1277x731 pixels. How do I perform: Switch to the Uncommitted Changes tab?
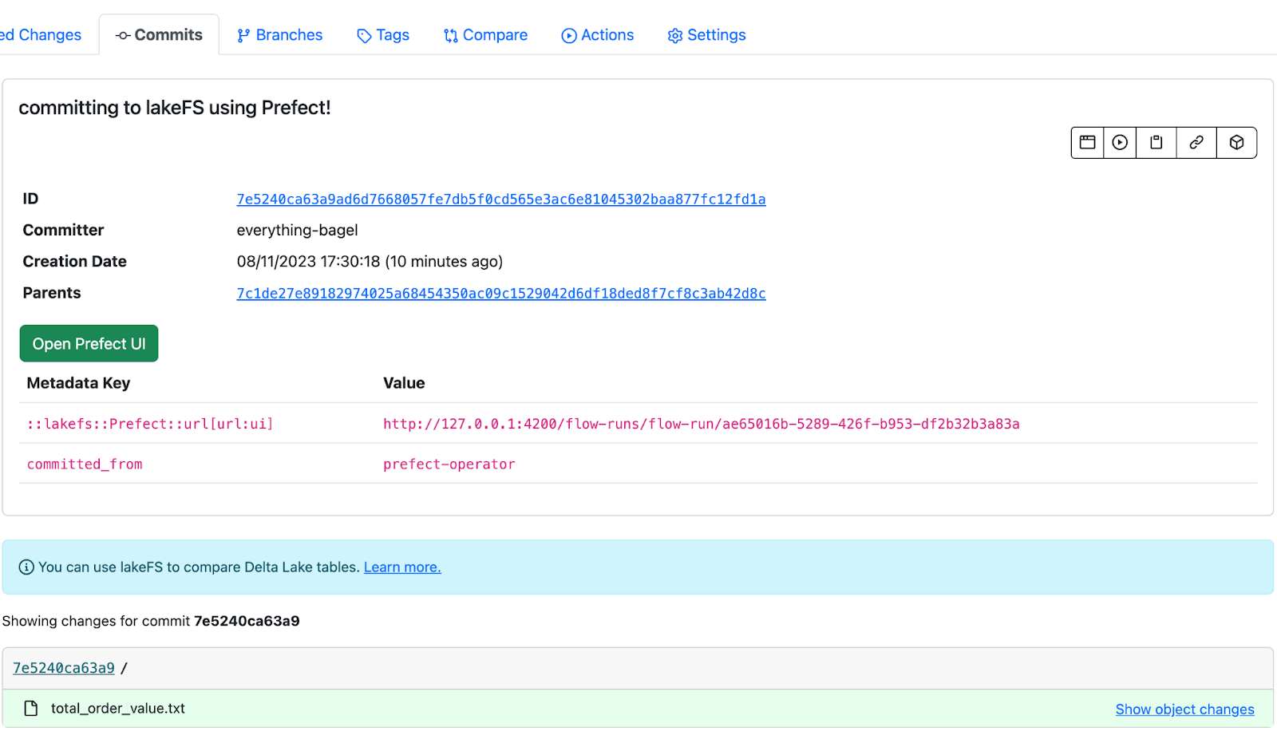(x=41, y=35)
